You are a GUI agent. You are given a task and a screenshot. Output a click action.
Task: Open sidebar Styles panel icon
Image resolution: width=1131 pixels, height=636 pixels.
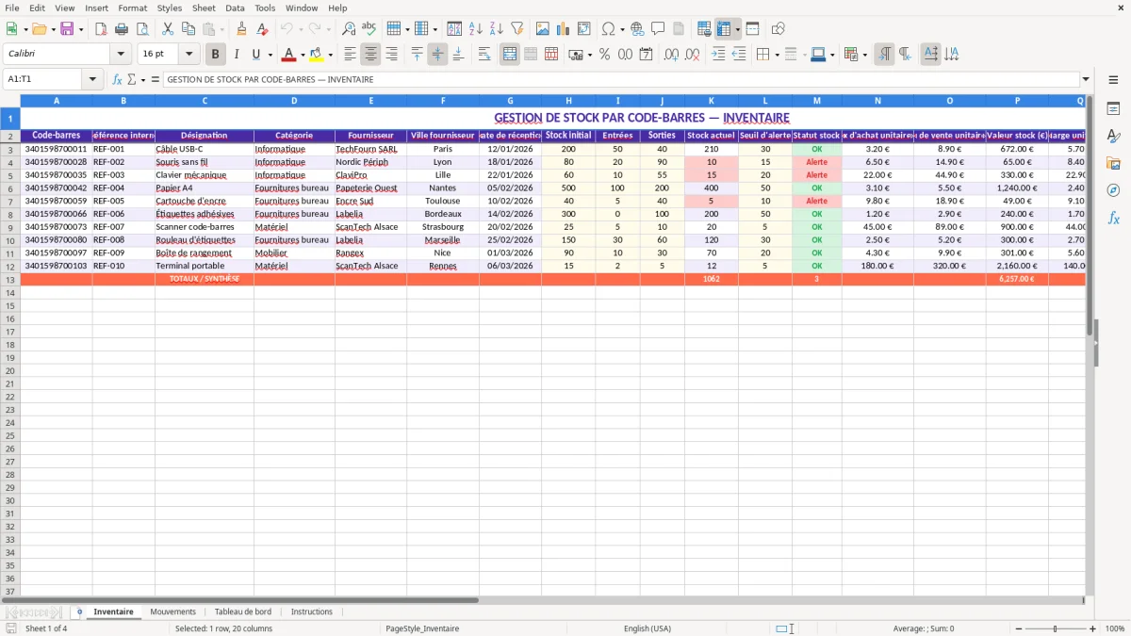[1113, 136]
